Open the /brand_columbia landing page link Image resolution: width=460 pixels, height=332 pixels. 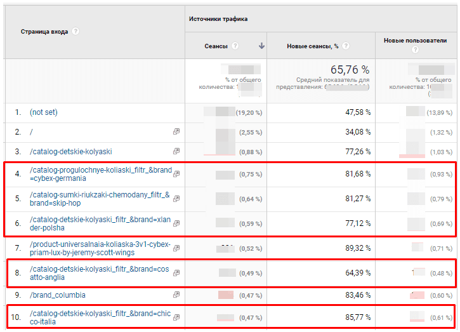click(57, 295)
